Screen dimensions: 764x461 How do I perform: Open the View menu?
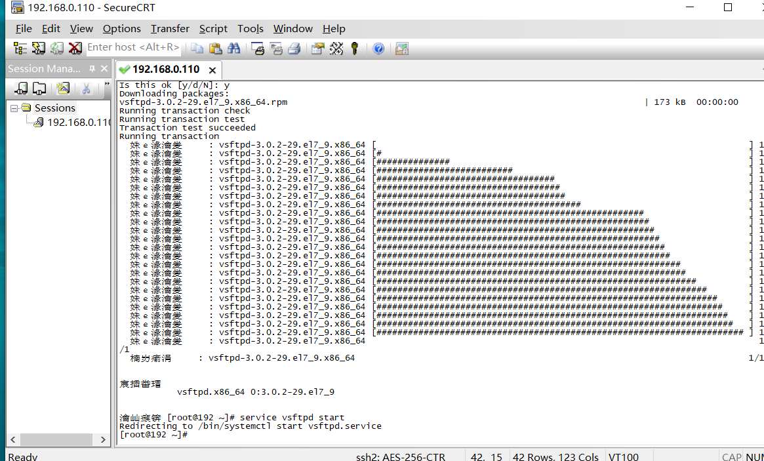click(81, 29)
